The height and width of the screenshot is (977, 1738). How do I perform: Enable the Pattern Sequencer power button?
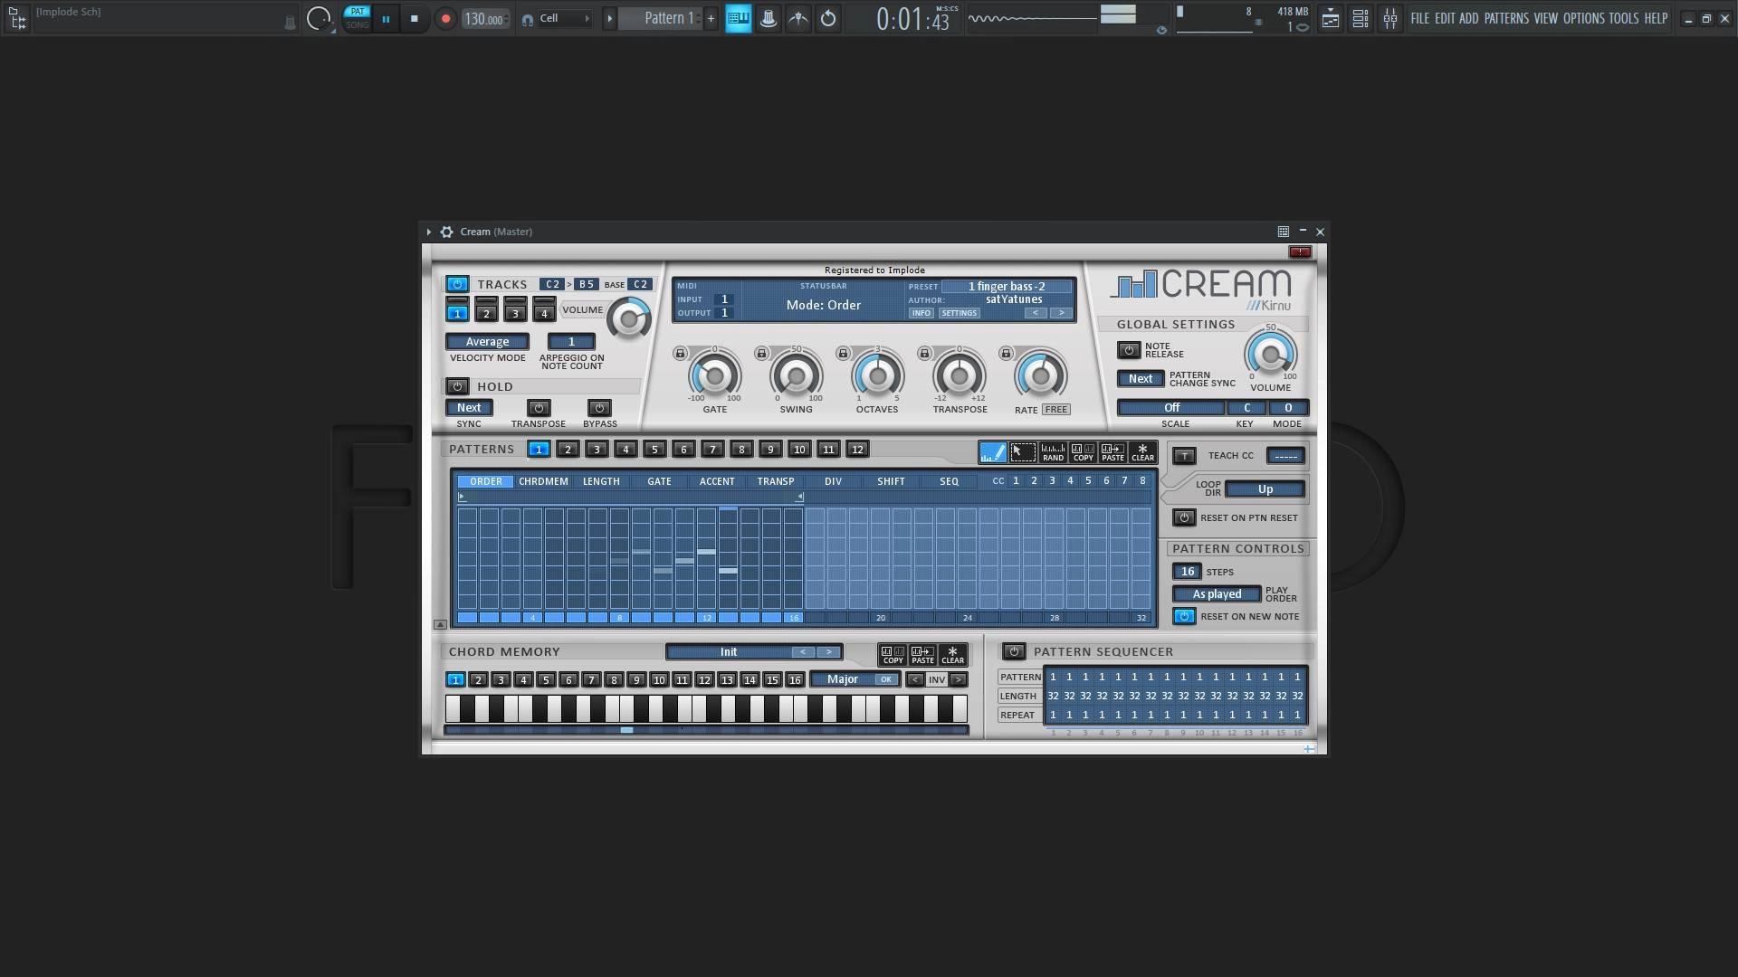1014,651
